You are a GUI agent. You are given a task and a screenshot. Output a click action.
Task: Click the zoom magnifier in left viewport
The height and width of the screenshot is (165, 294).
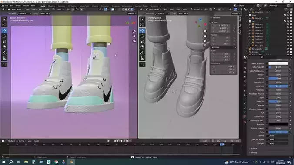(x=134, y=31)
